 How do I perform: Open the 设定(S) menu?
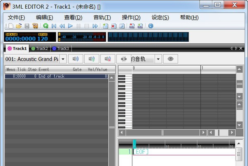click(x=160, y=17)
